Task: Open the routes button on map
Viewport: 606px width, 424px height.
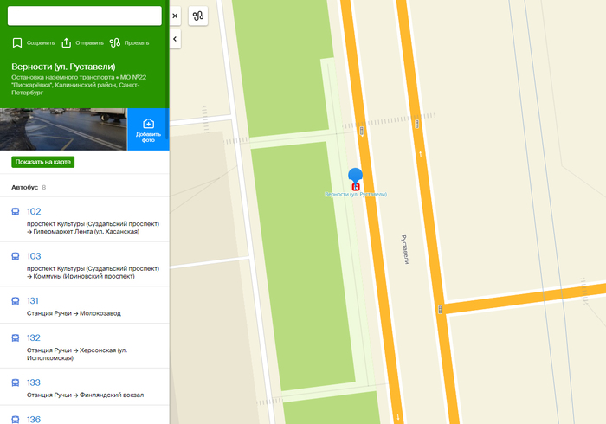Action: pyautogui.click(x=198, y=16)
